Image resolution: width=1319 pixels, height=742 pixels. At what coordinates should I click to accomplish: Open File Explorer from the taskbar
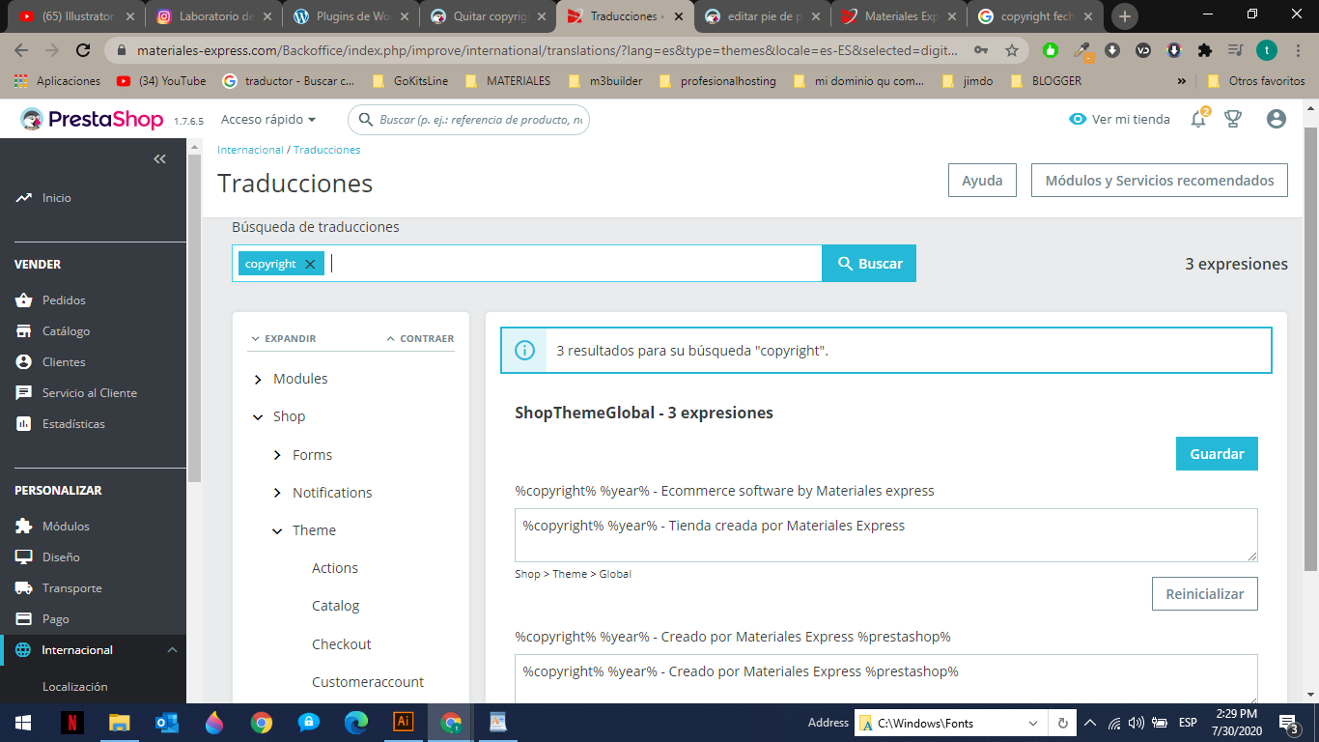tap(120, 723)
